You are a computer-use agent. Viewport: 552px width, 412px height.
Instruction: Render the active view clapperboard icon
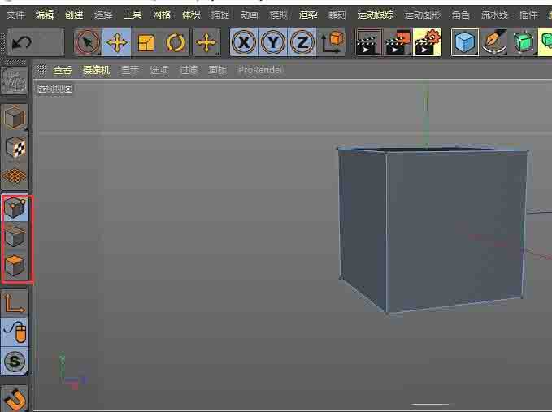368,42
